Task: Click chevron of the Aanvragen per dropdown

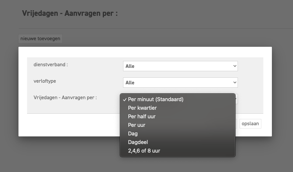Action: point(236,99)
